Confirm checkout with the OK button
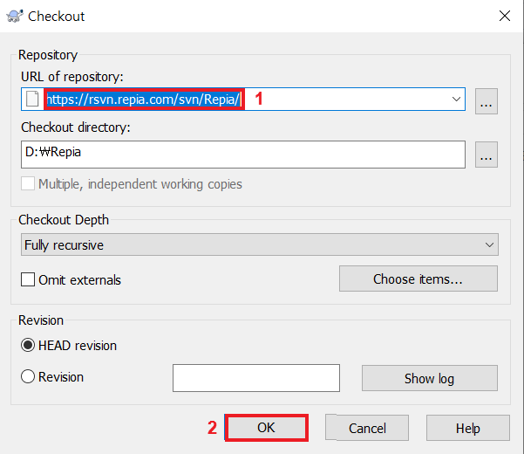 266,428
